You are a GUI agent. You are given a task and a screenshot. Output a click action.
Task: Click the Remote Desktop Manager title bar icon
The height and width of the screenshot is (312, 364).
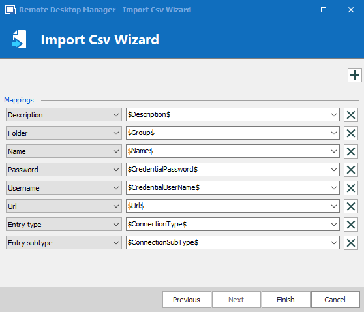[x=10, y=10]
